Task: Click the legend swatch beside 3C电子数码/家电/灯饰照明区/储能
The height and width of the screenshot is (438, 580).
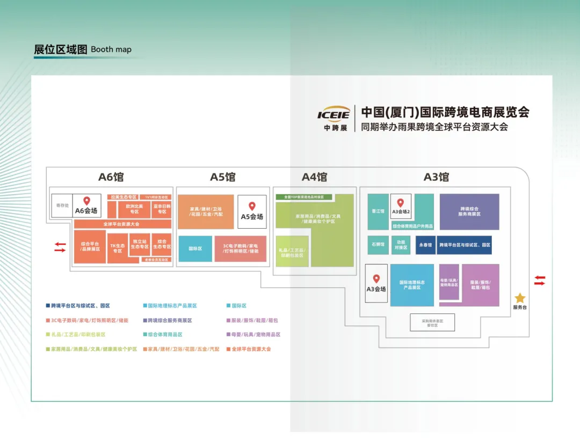Action: [48, 320]
